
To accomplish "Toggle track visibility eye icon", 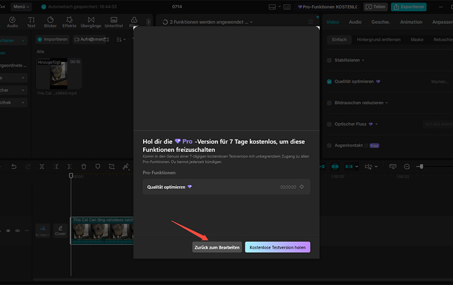I will pos(8,231).
